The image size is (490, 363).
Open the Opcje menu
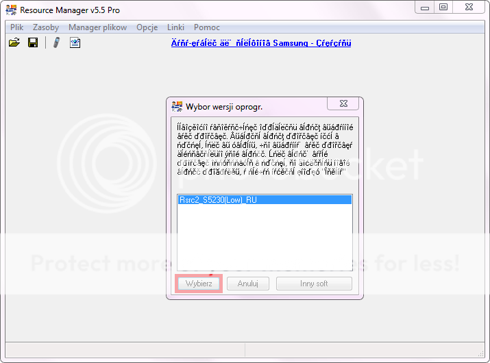click(147, 27)
